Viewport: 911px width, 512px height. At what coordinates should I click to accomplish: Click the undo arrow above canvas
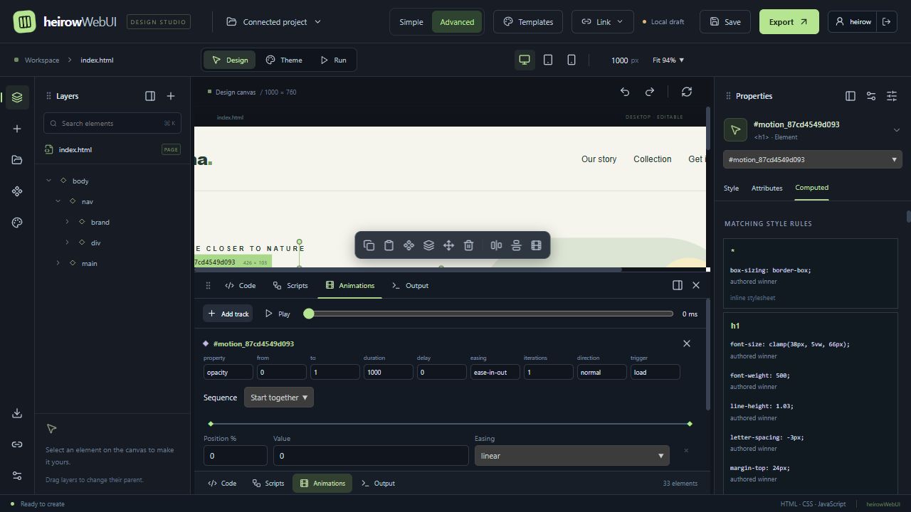click(625, 92)
